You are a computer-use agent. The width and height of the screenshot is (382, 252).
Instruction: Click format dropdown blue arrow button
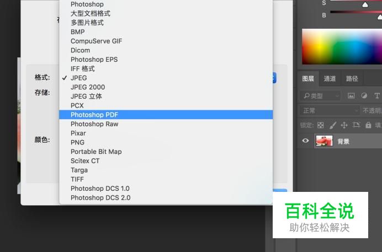274,78
